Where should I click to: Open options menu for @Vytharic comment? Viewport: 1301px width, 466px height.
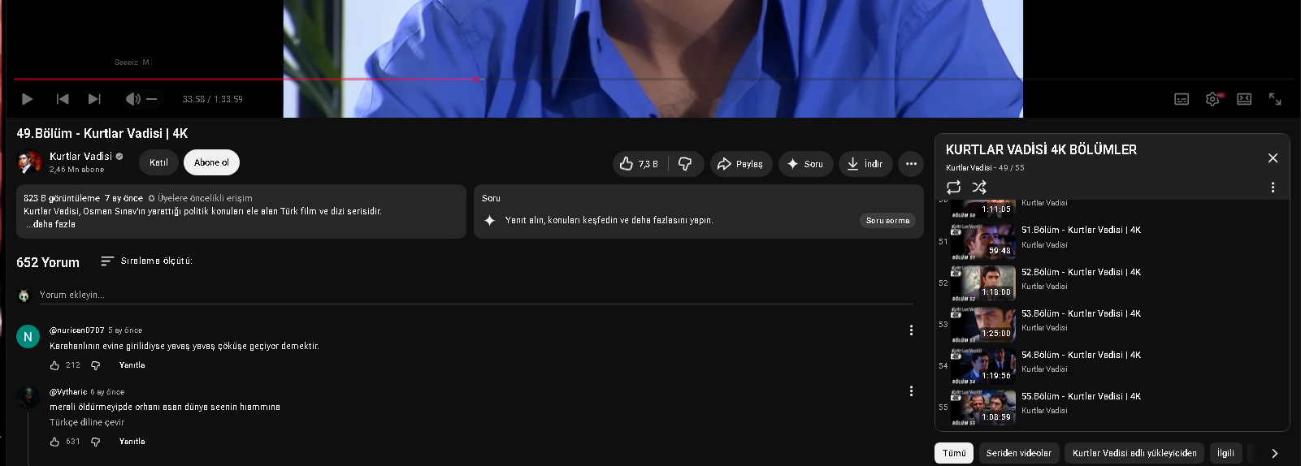911,391
